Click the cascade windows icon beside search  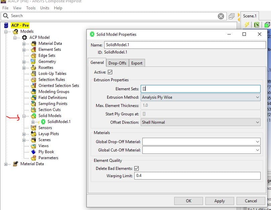(231, 16)
